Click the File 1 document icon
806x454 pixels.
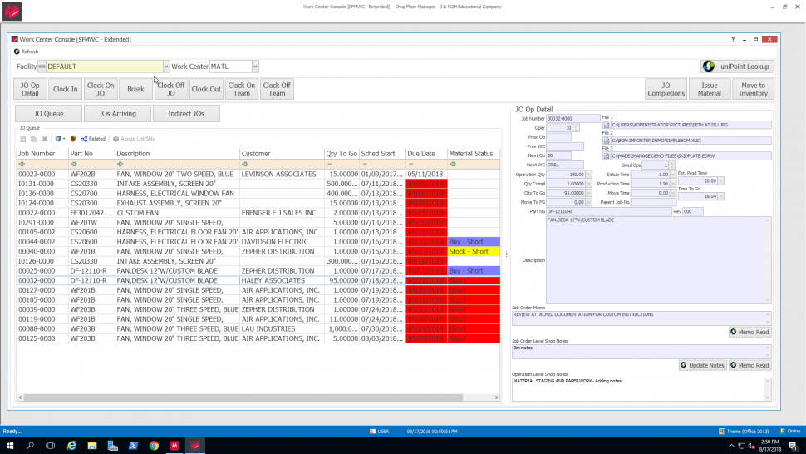click(607, 125)
